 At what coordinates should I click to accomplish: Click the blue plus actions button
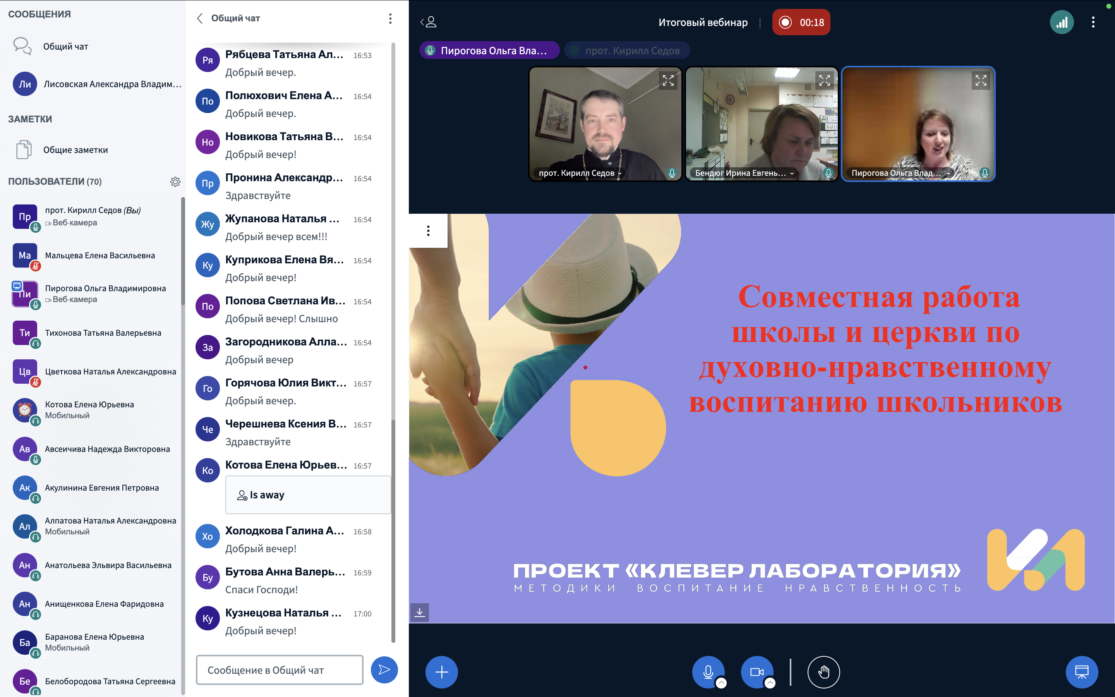coord(441,672)
